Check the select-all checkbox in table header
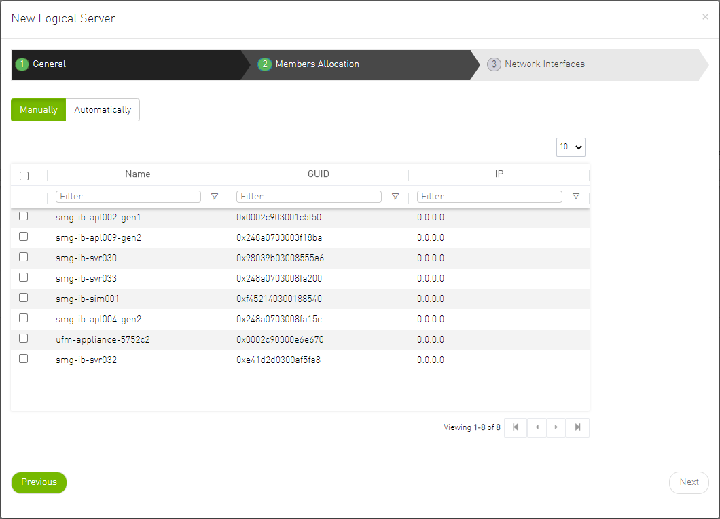This screenshot has width=720, height=519. tap(24, 175)
